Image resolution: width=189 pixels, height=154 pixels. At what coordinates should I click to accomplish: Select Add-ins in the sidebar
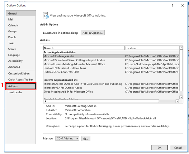(21, 86)
